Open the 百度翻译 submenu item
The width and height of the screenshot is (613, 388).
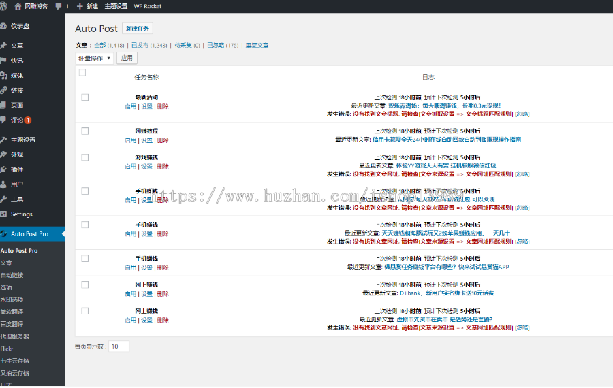pyautogui.click(x=12, y=324)
